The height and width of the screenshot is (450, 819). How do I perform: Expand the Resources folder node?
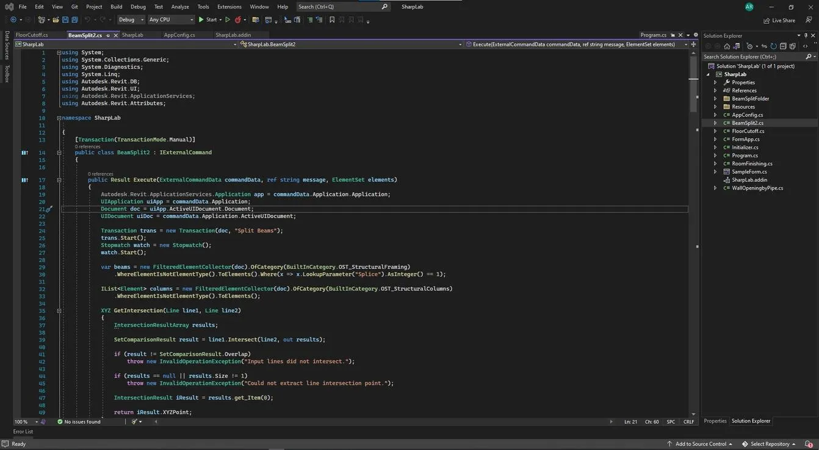point(715,107)
